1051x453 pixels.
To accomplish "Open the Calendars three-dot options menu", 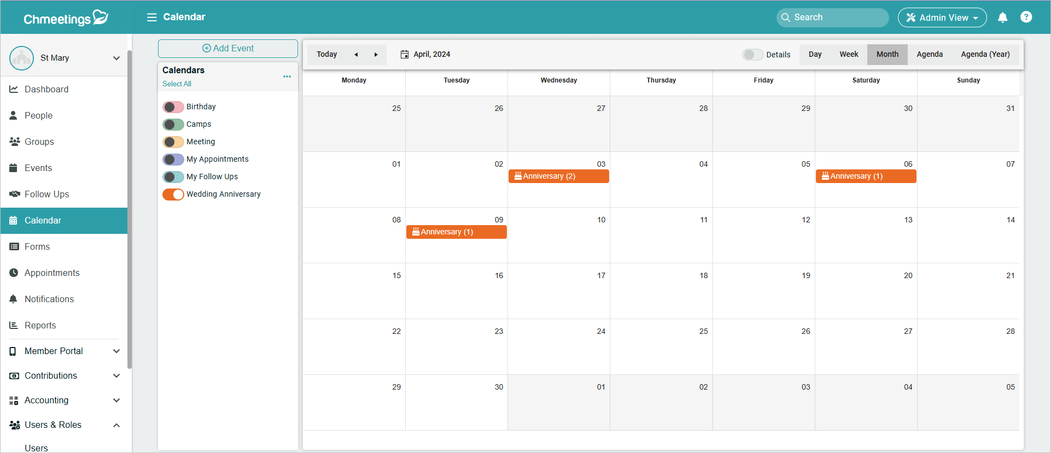I will click(287, 77).
